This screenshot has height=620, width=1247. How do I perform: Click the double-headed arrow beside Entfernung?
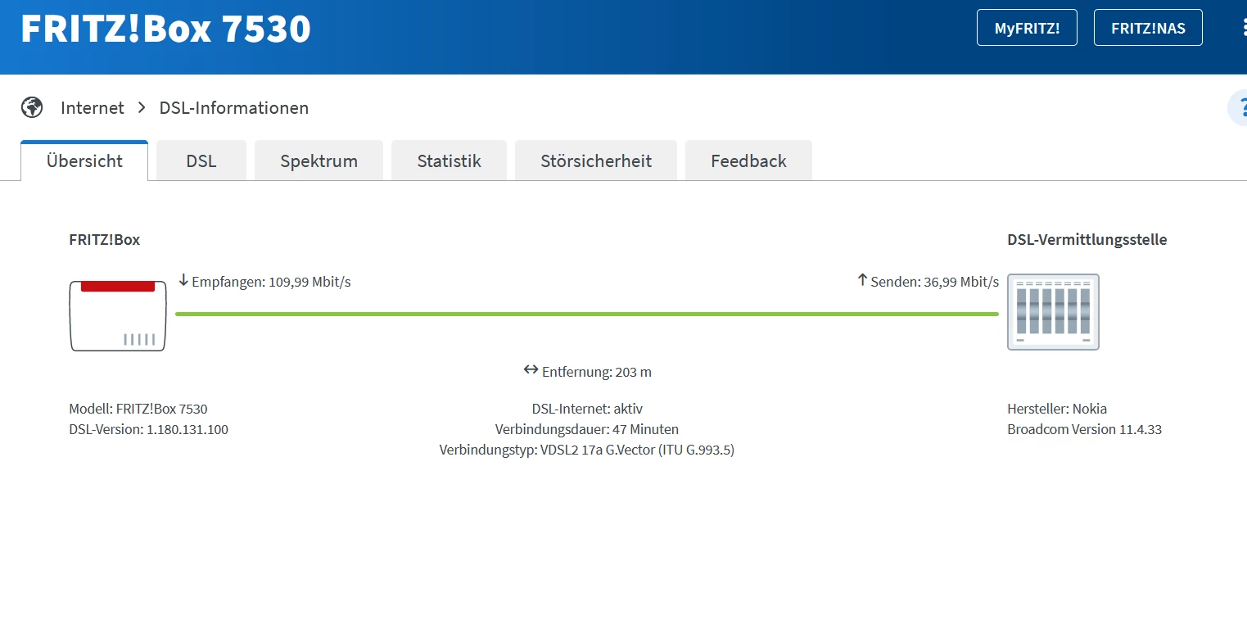pyautogui.click(x=531, y=370)
